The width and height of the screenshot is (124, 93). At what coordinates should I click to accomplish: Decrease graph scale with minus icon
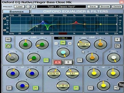coord(5,30)
